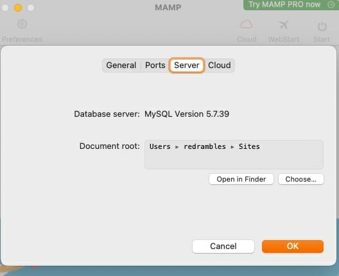This screenshot has height=276, width=339.
Task: Select the Sites folder in path
Action: (249, 146)
